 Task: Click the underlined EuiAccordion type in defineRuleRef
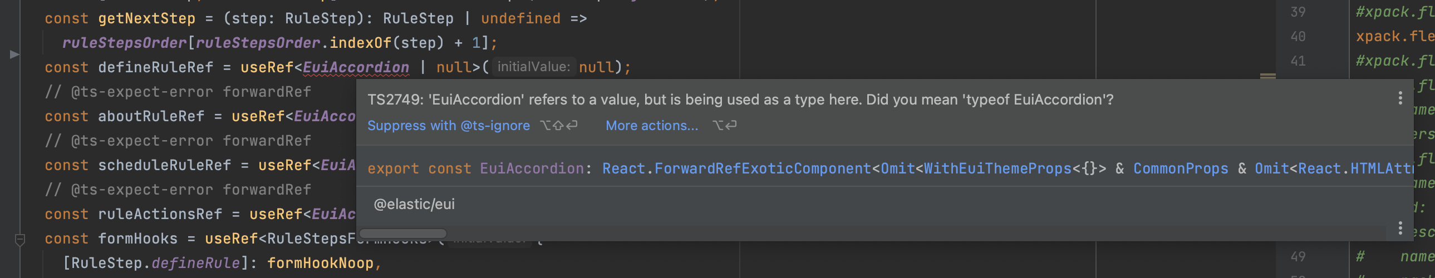click(356, 67)
